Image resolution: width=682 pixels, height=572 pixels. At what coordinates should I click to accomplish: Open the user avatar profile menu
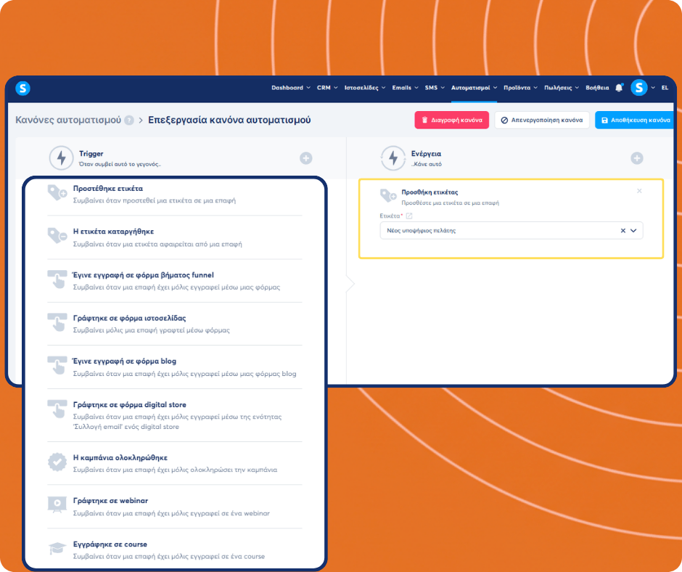639,88
